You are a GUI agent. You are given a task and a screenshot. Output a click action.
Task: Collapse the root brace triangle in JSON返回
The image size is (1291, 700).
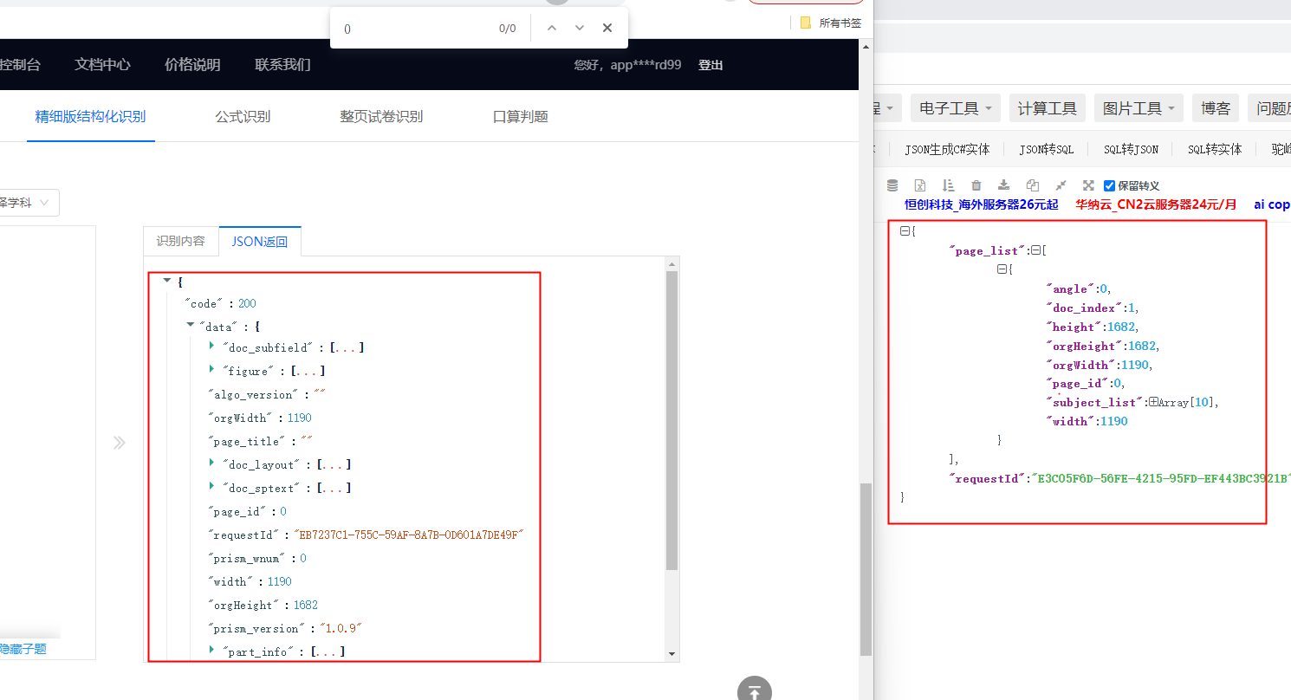tap(167, 281)
